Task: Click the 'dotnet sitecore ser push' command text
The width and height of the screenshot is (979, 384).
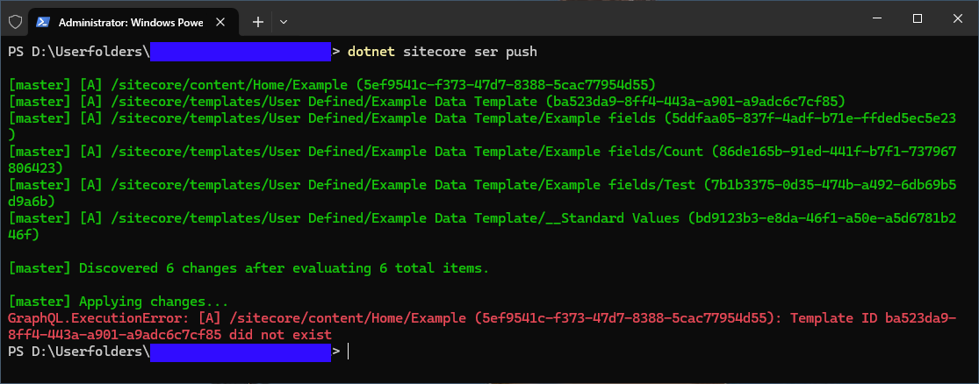Action: (x=442, y=52)
